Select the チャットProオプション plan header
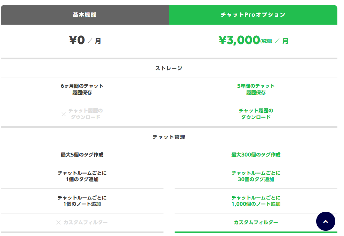 [x=253, y=15]
